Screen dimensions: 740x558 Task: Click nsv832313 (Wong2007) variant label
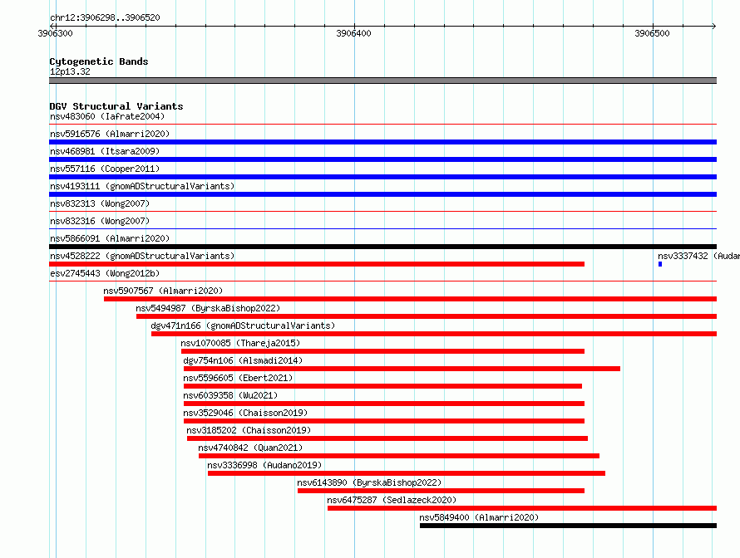[x=100, y=203]
